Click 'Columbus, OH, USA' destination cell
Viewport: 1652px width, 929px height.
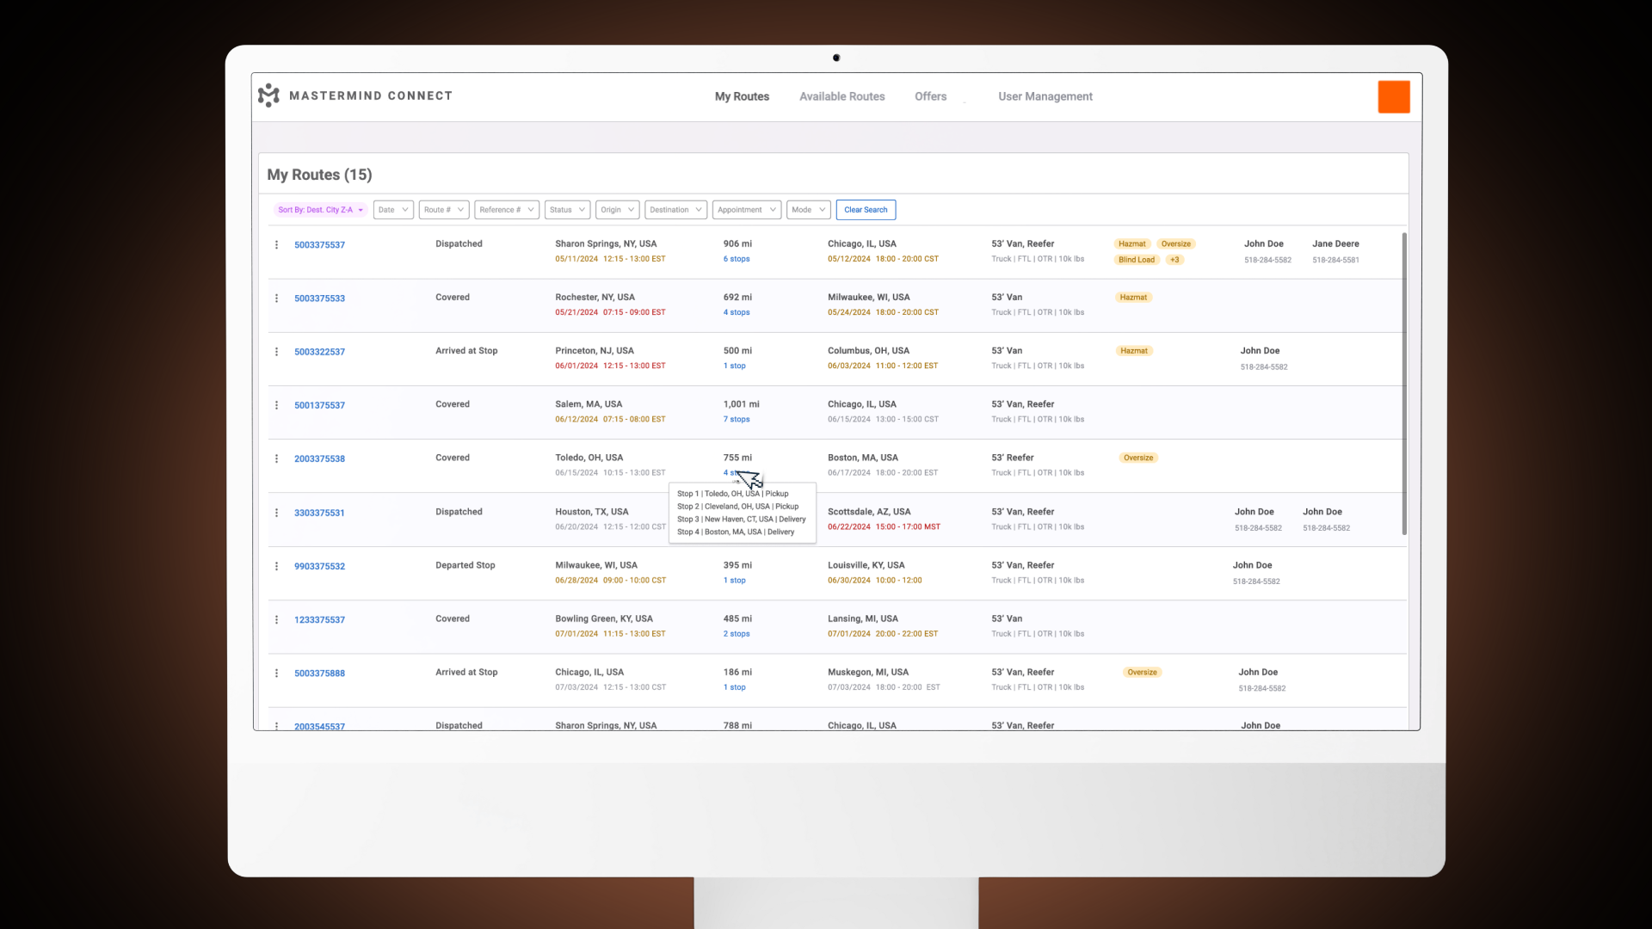pyautogui.click(x=868, y=351)
